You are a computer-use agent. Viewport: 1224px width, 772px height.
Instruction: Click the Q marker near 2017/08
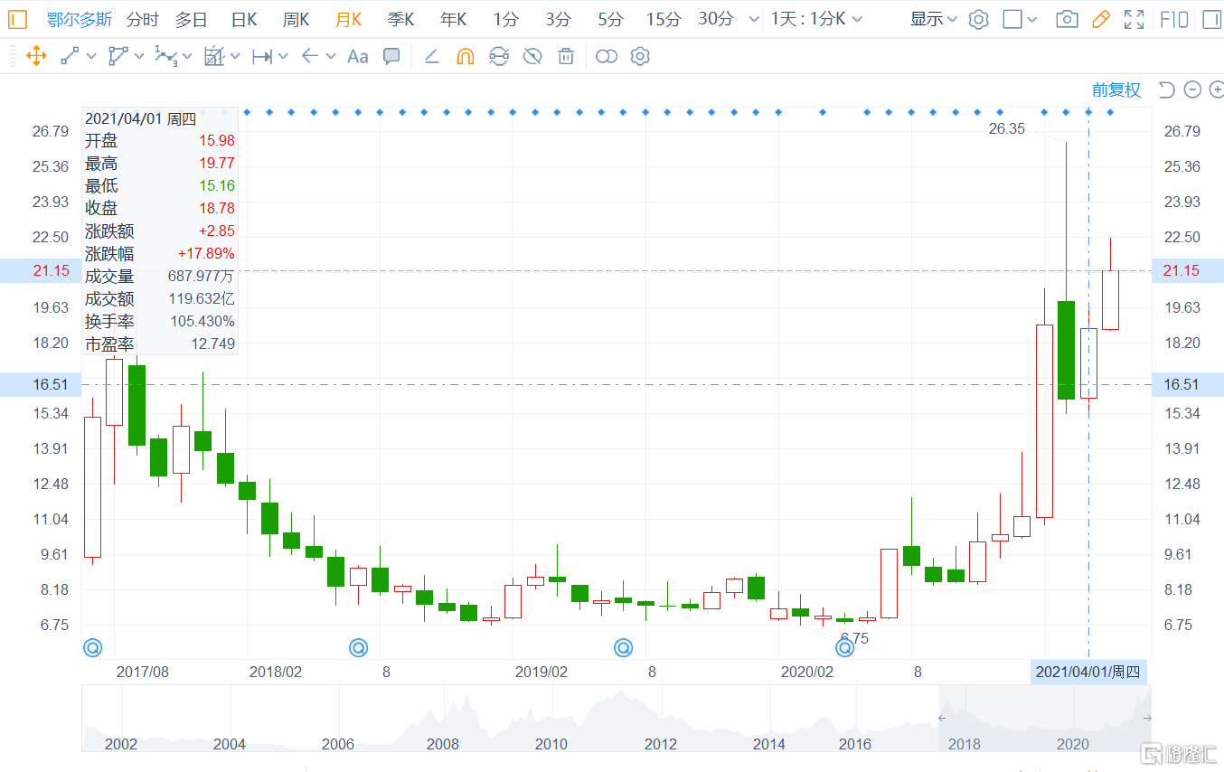pos(93,647)
